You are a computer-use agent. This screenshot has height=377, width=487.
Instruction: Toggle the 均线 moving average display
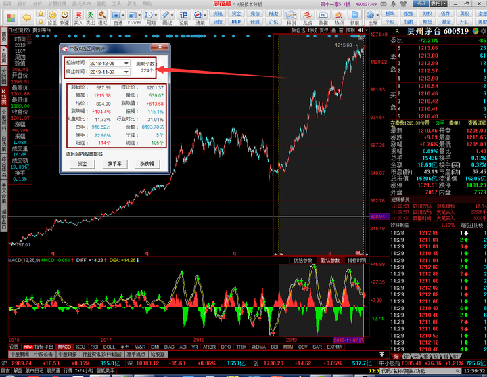[x=312, y=30]
